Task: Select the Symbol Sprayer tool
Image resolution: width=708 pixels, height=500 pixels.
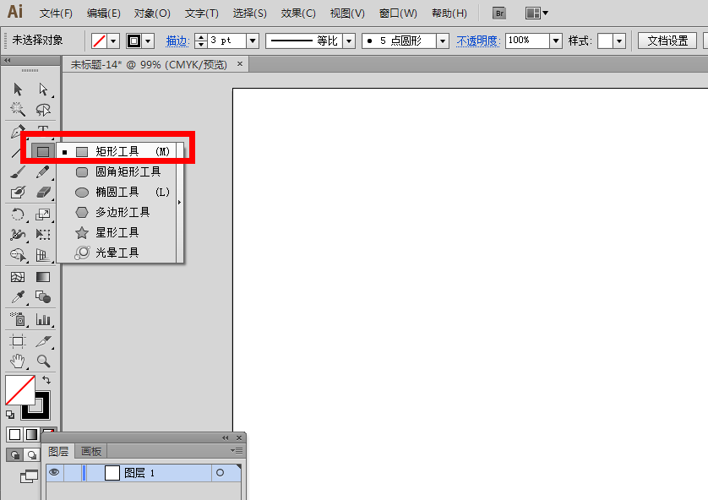Action: tap(18, 319)
